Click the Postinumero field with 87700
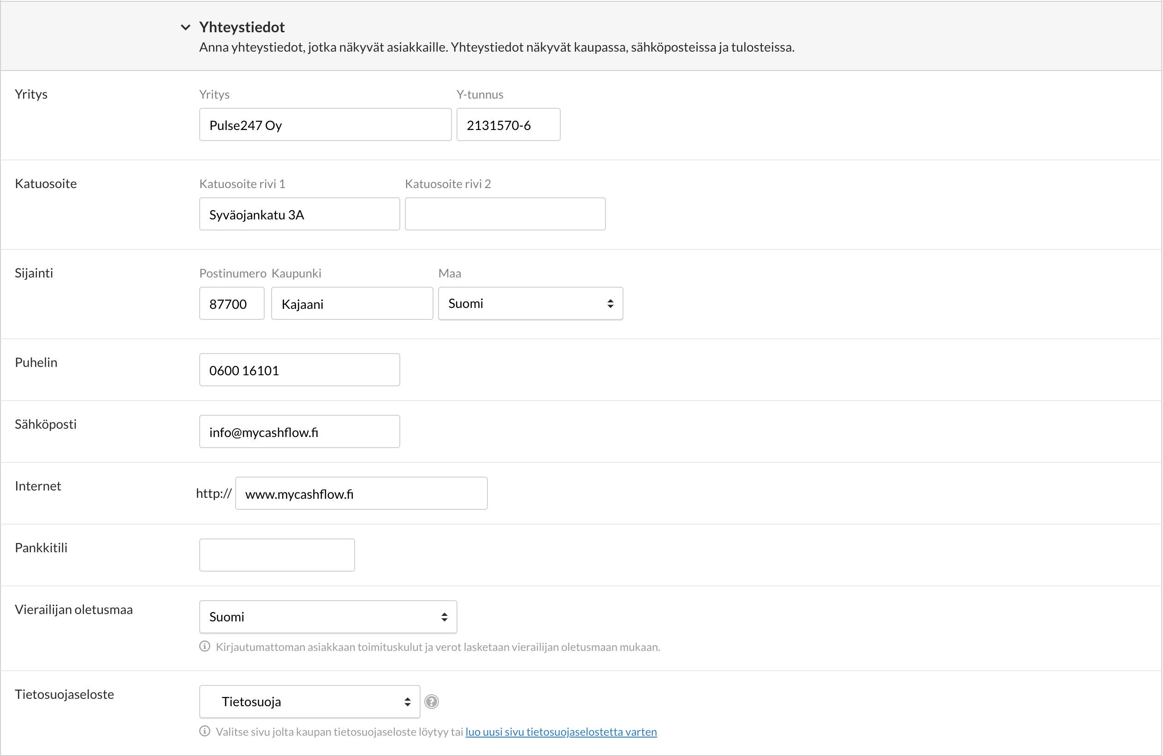The image size is (1163, 756). coord(231,303)
